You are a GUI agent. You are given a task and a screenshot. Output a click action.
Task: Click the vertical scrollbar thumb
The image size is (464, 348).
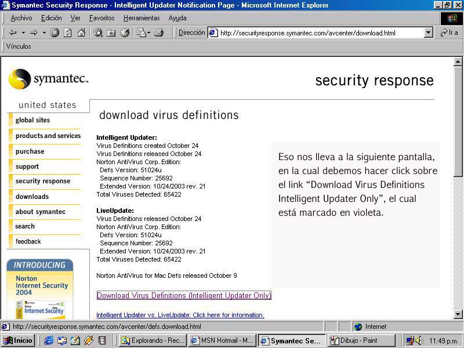click(x=458, y=121)
